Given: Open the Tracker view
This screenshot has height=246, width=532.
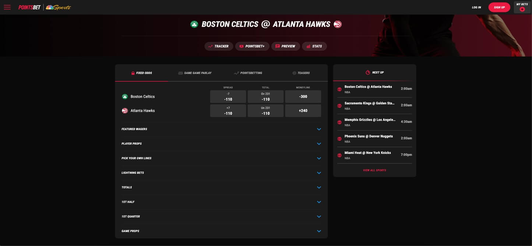Looking at the screenshot, I should pyautogui.click(x=219, y=46).
